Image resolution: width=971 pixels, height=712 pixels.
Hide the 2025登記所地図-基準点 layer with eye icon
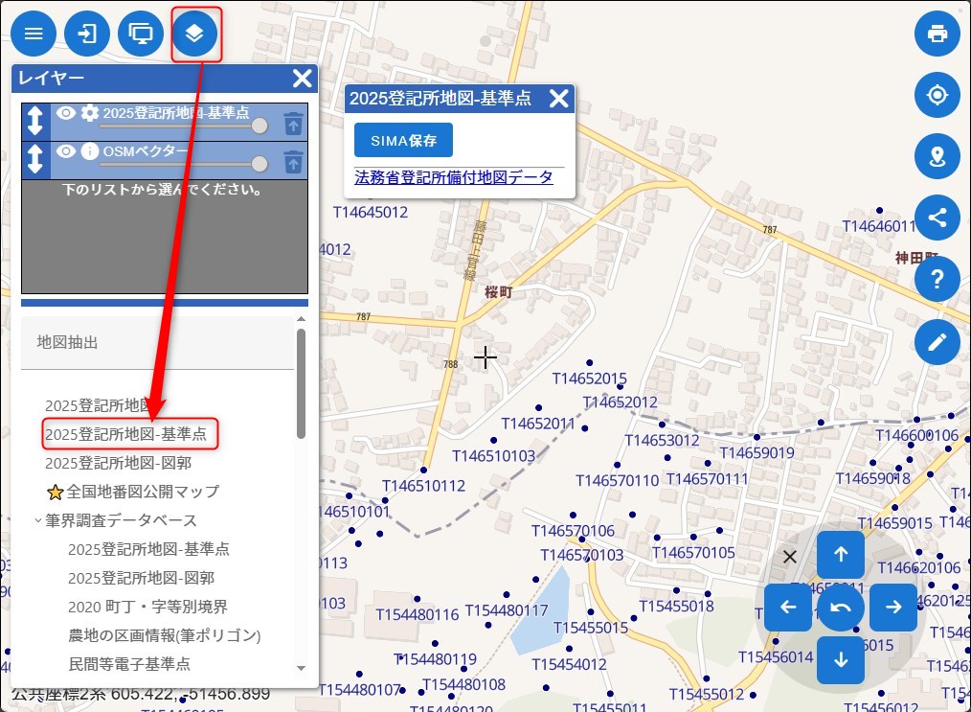coord(65,113)
